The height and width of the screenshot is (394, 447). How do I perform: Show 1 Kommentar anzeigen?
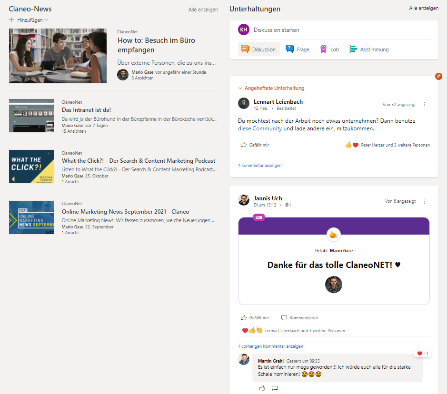click(x=260, y=166)
